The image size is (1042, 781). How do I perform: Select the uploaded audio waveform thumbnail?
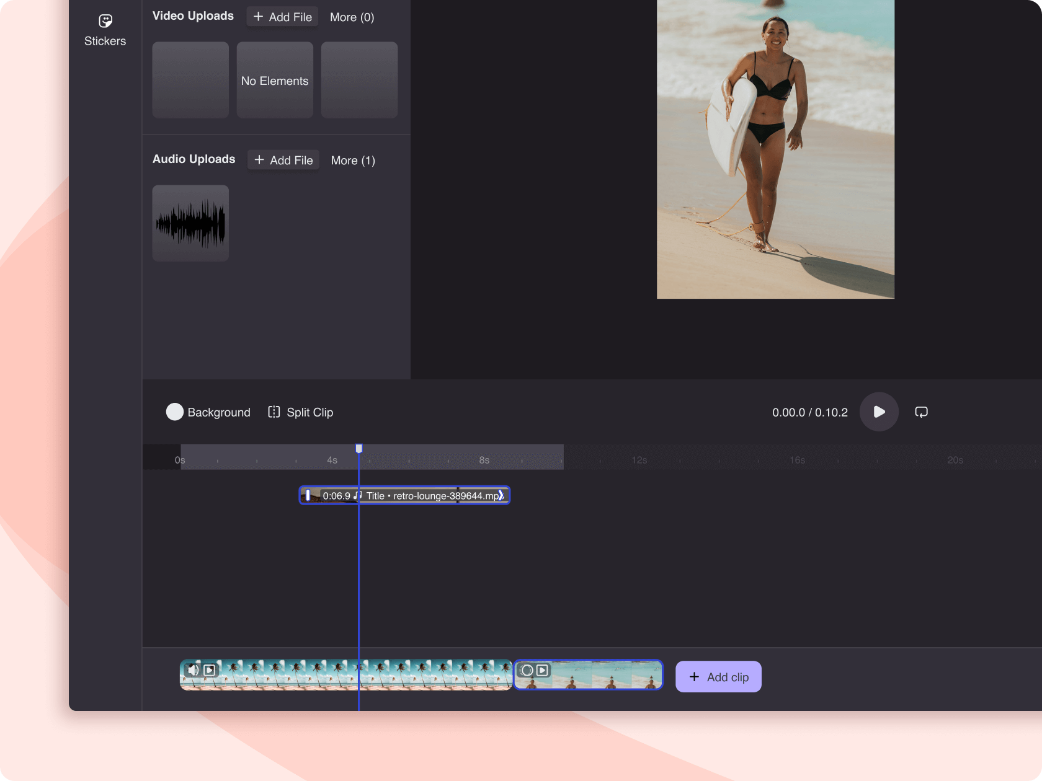[x=190, y=223]
